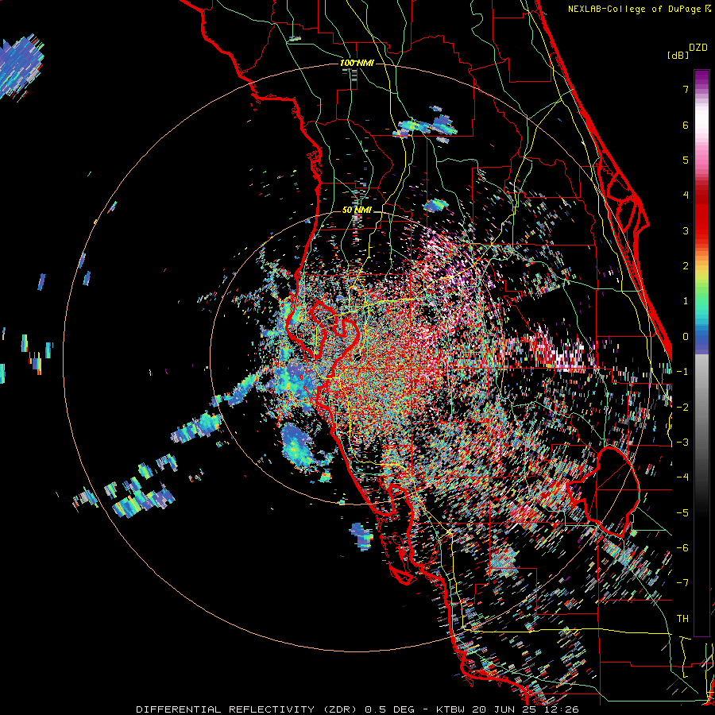Click the -1 dB scale label
This screenshot has height=715, width=715.
[x=682, y=372]
